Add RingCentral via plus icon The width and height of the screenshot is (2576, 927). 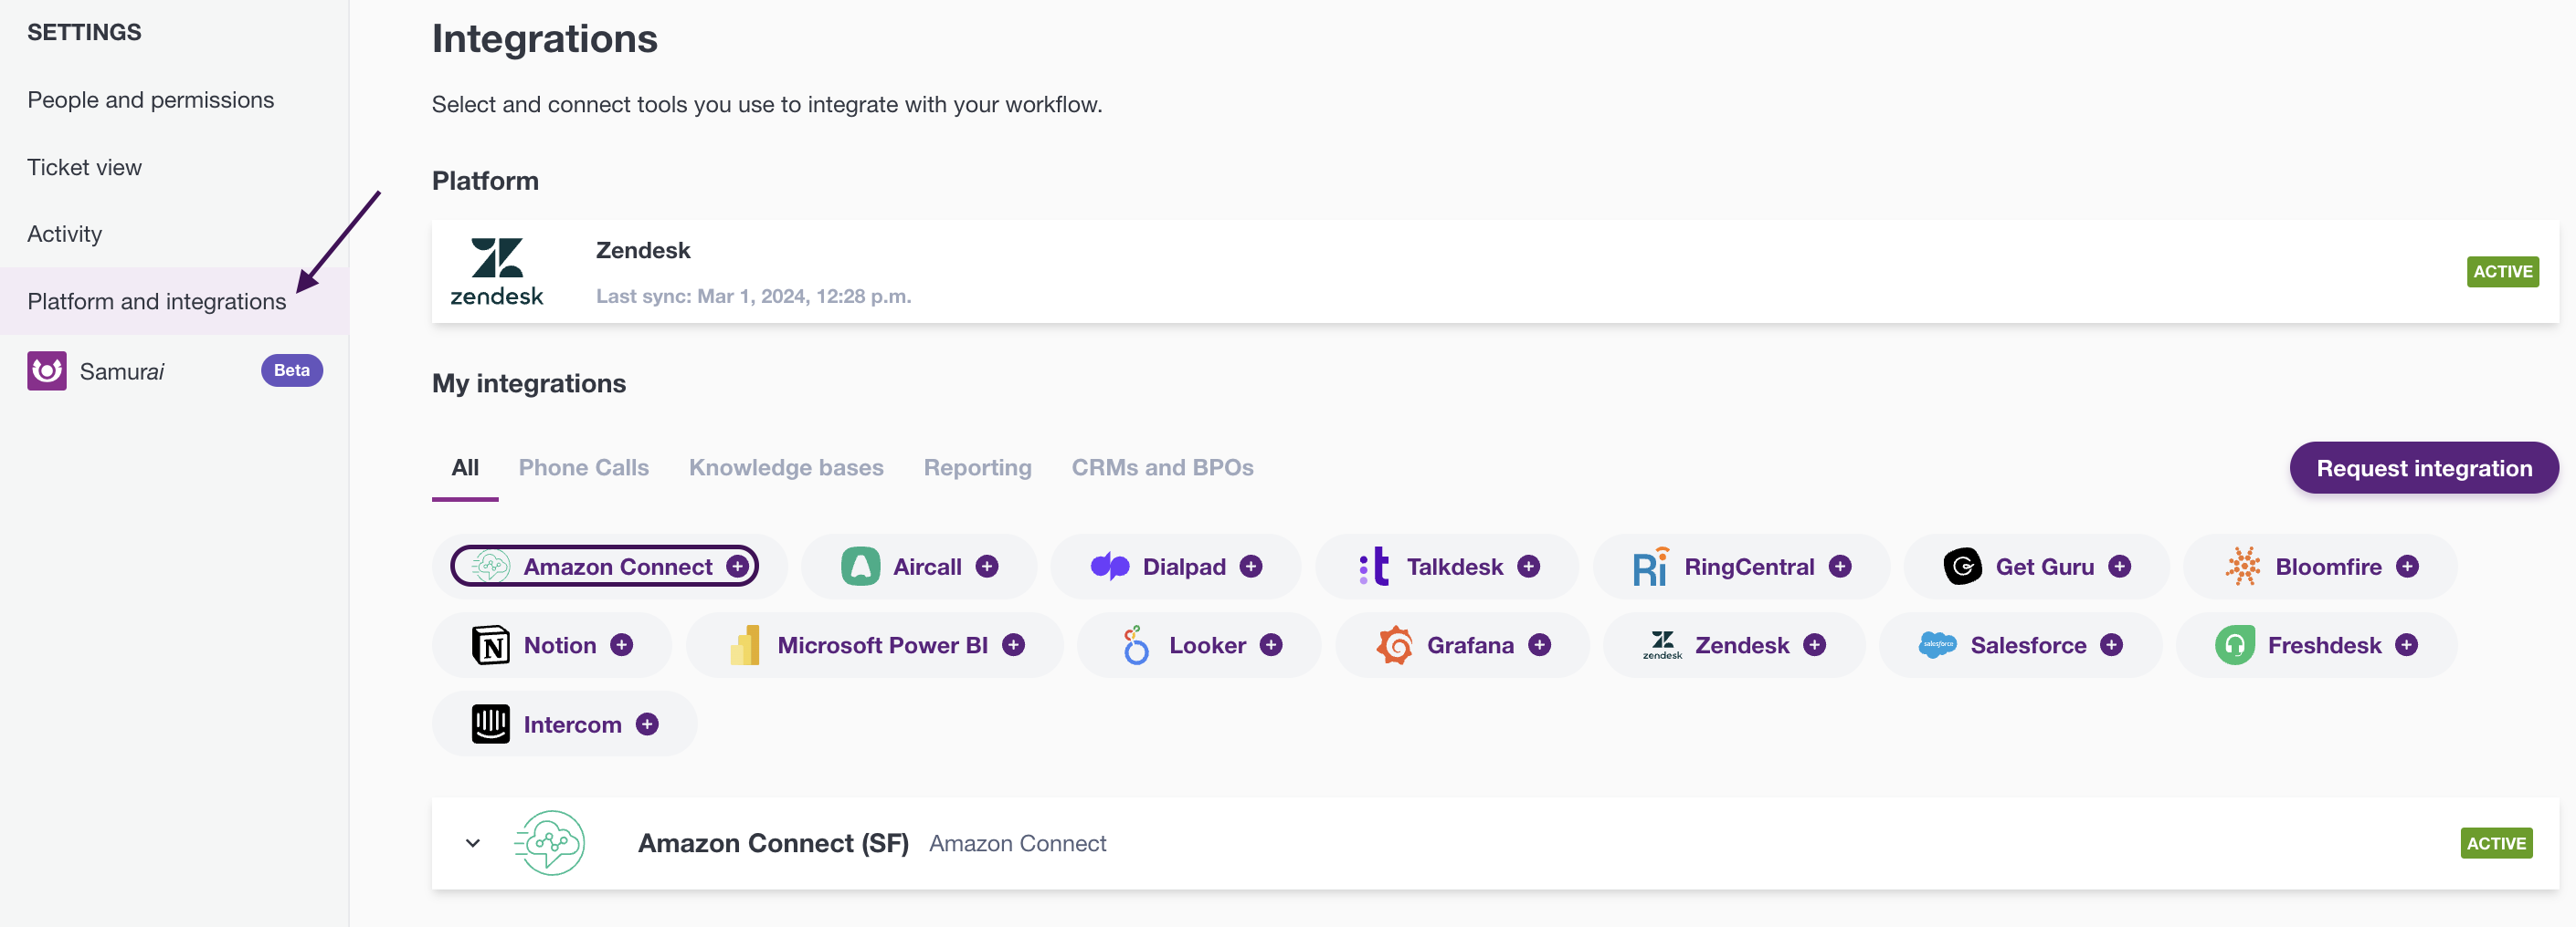1840,567
